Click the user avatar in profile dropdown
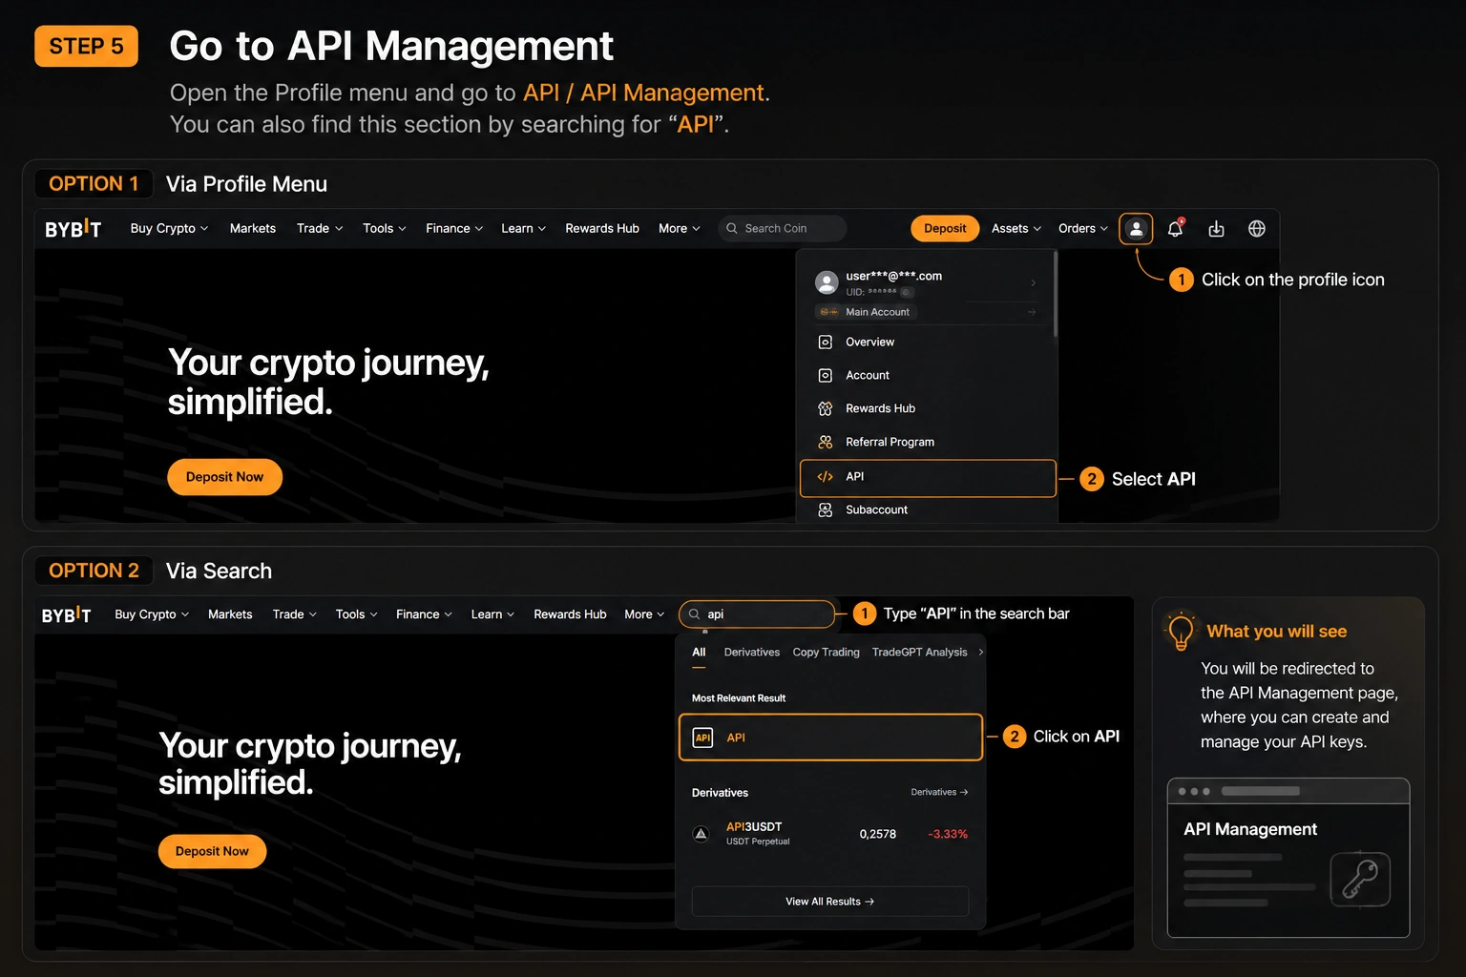 (x=827, y=282)
